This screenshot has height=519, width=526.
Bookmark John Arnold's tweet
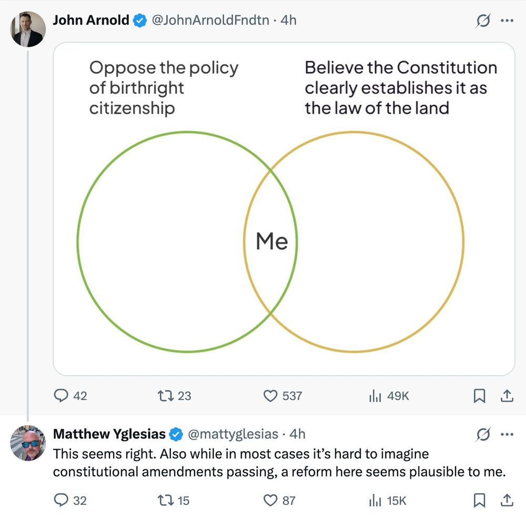(479, 396)
